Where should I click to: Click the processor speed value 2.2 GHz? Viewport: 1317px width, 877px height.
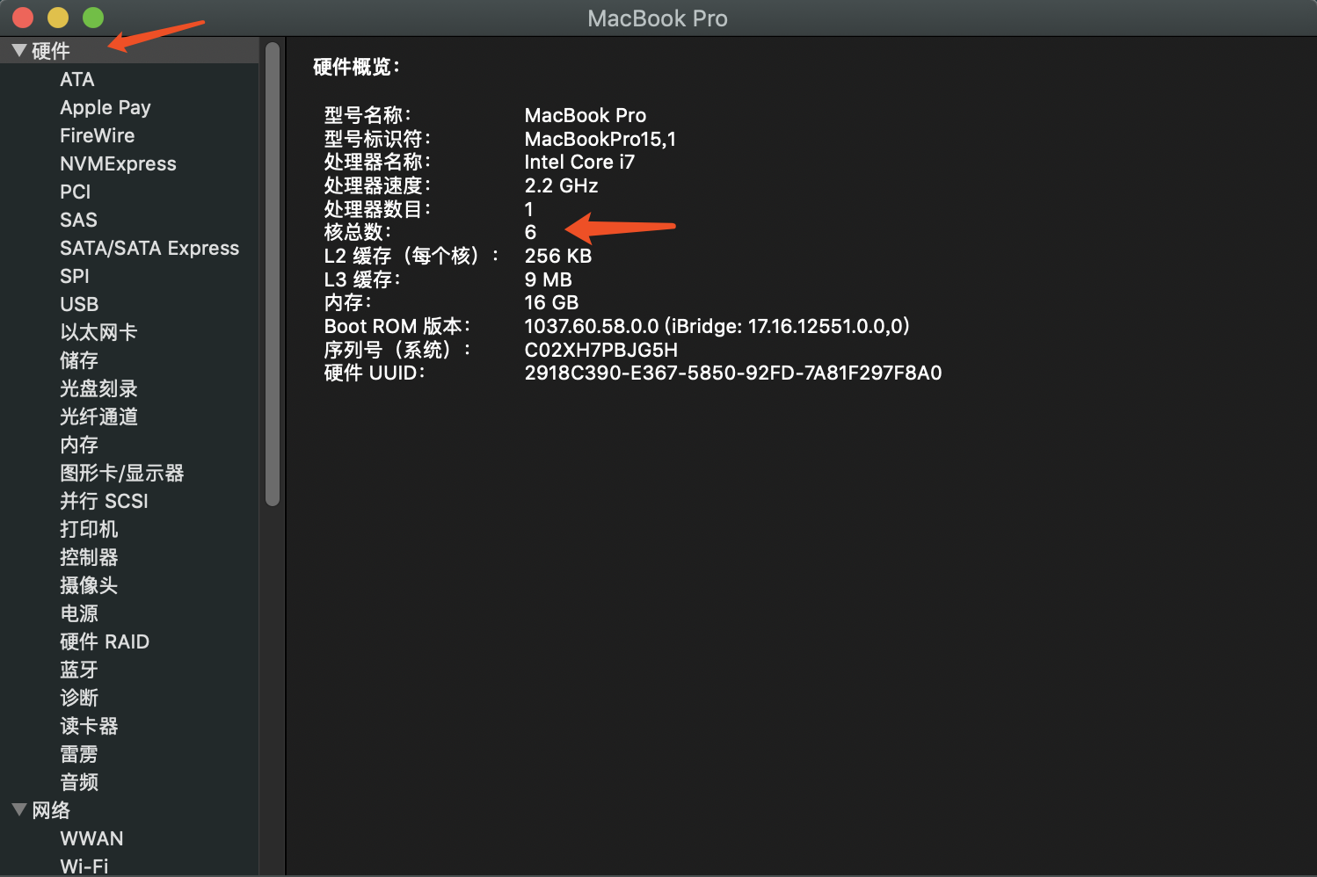(x=561, y=185)
